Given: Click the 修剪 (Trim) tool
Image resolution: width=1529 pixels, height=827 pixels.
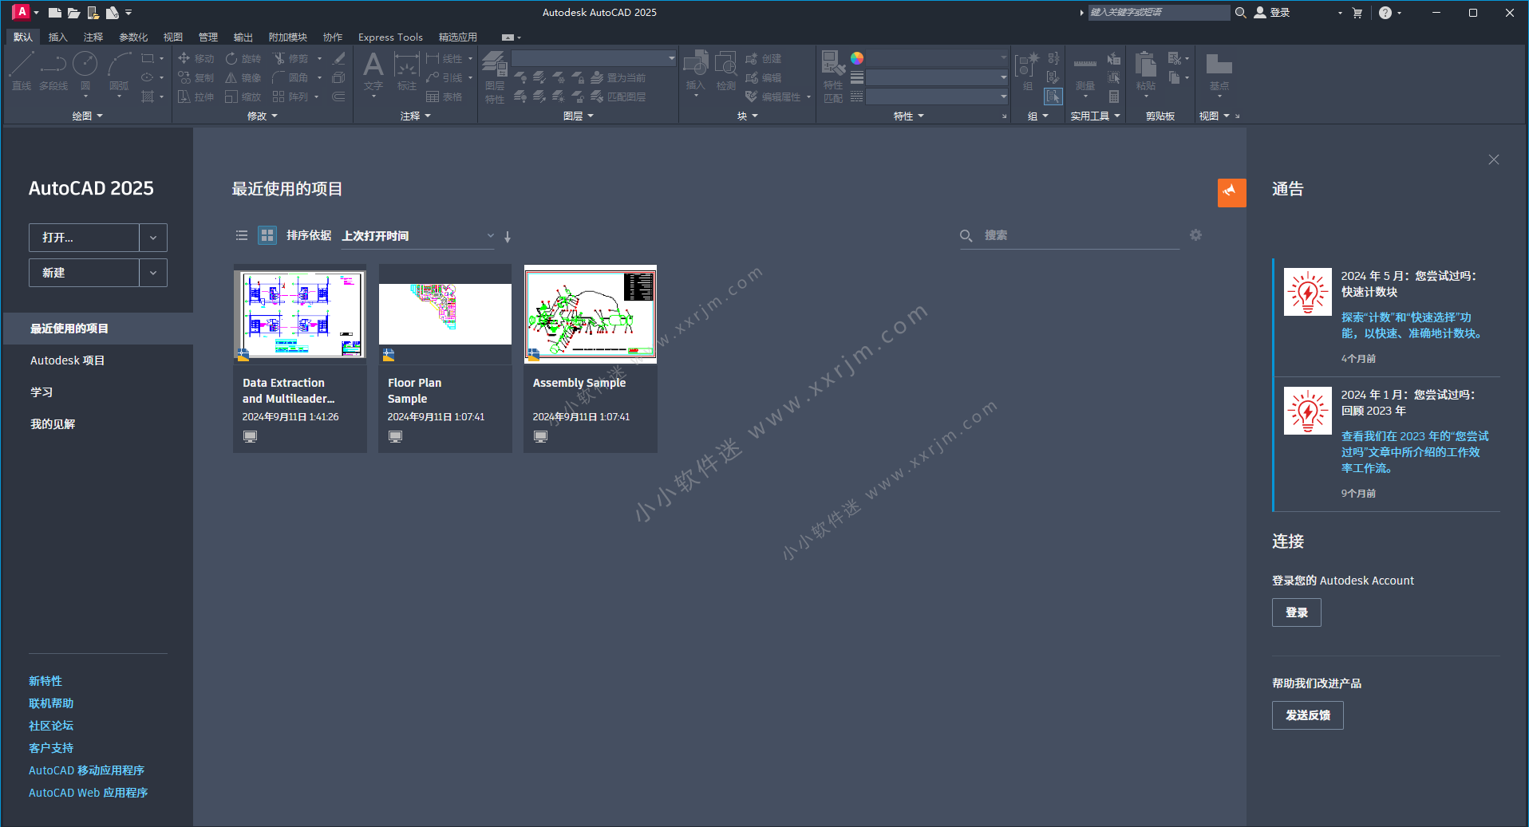Looking at the screenshot, I should pos(290,58).
